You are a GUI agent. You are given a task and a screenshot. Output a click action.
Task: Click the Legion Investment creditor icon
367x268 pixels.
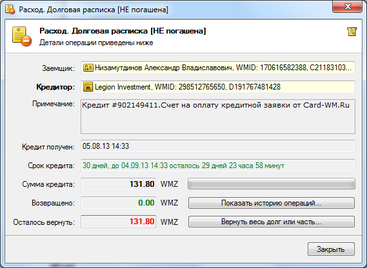[88, 87]
